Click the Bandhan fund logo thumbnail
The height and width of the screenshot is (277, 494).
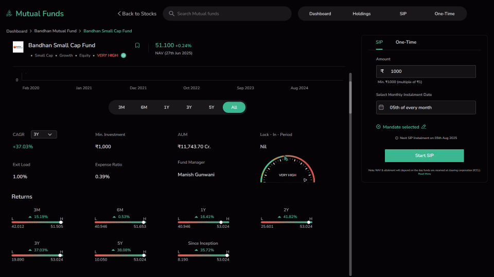point(18,47)
